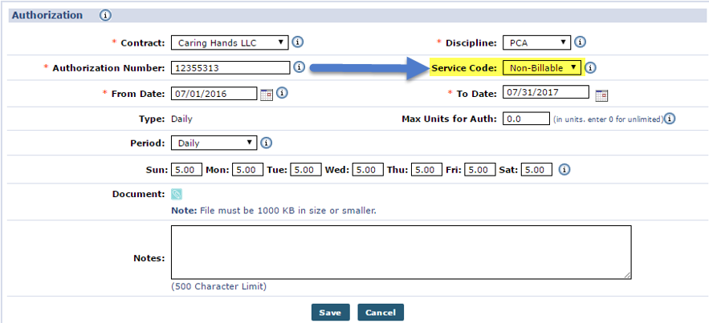Viewport: 709px width, 323px height.
Task: Click info icon next to Service Code
Action: [590, 68]
